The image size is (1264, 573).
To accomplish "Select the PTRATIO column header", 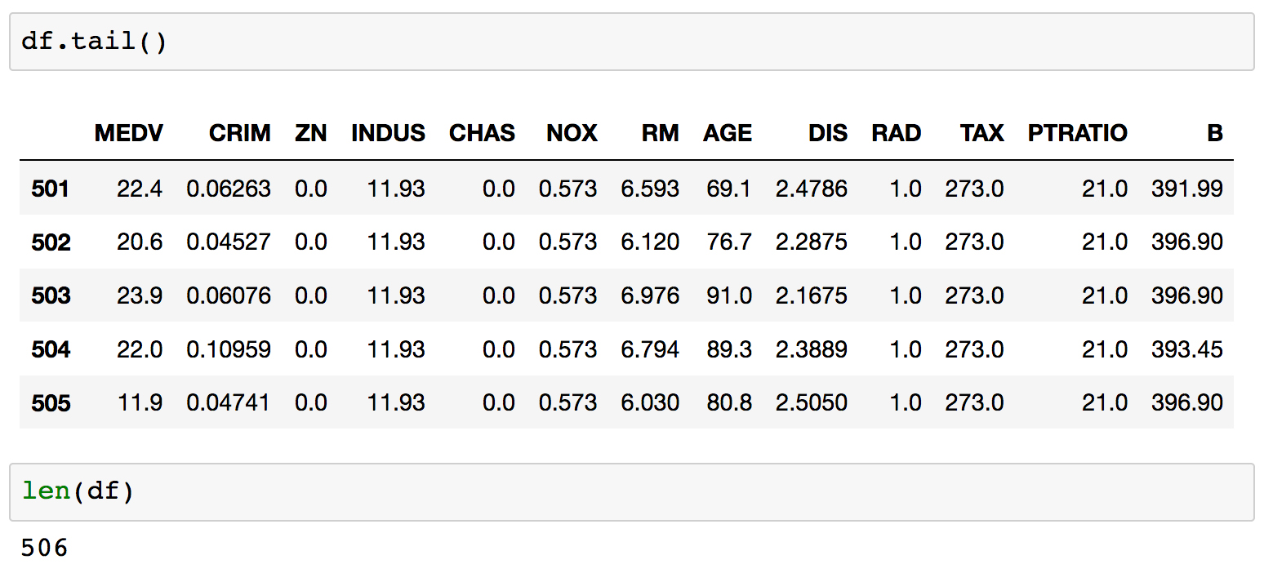I will coord(1077,133).
